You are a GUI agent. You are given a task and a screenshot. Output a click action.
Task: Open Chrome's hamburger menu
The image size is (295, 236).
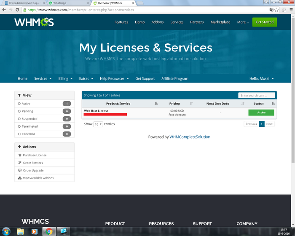(291, 10)
